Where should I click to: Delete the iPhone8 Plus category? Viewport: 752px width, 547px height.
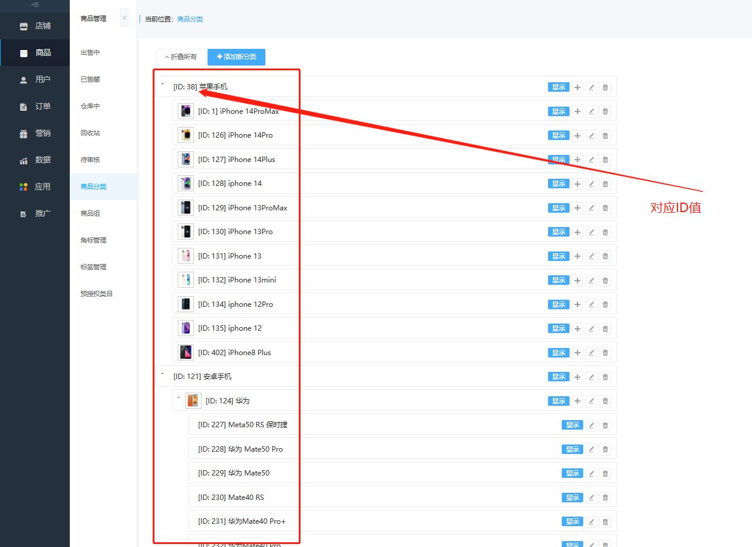[605, 353]
